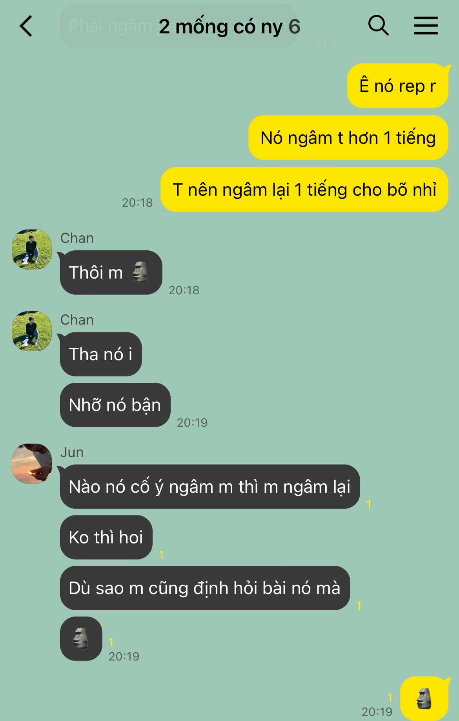Tap "Dù sao m cũng định hỏi bài nó mà"
The width and height of the screenshot is (459, 721).
coord(205,588)
